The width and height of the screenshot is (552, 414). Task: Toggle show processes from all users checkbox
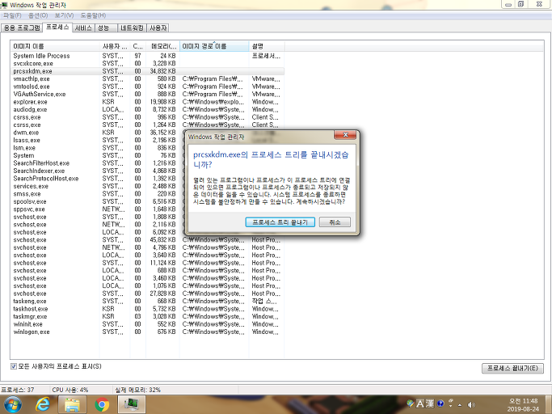point(14,366)
